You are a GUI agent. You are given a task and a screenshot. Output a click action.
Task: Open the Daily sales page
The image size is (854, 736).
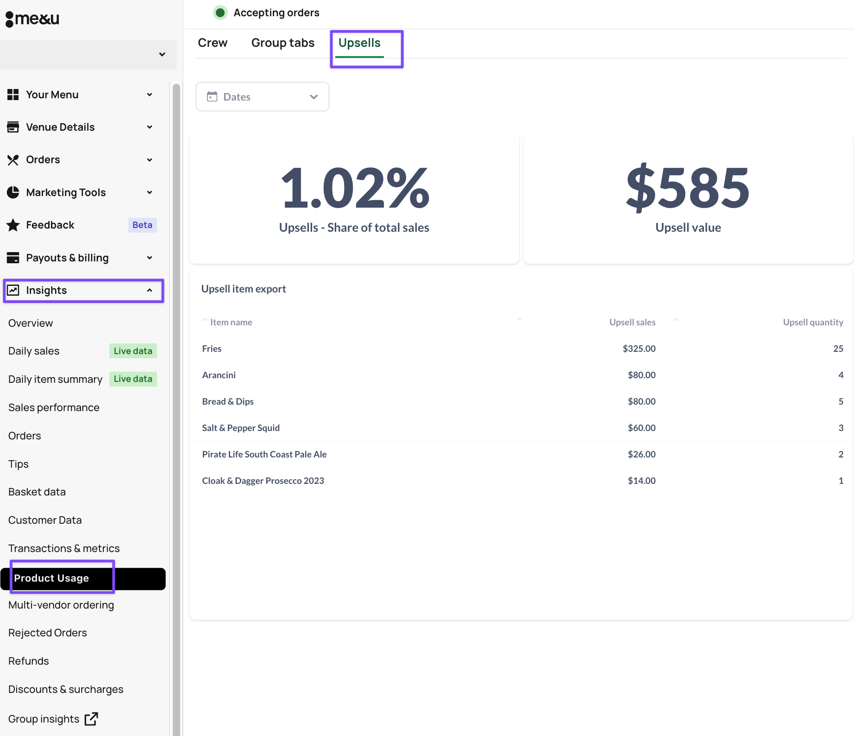pos(34,351)
